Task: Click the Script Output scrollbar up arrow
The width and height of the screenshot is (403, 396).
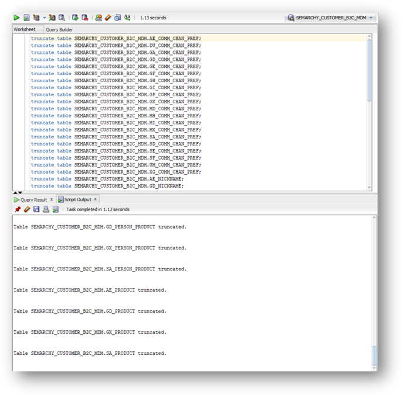Action: click(374, 218)
